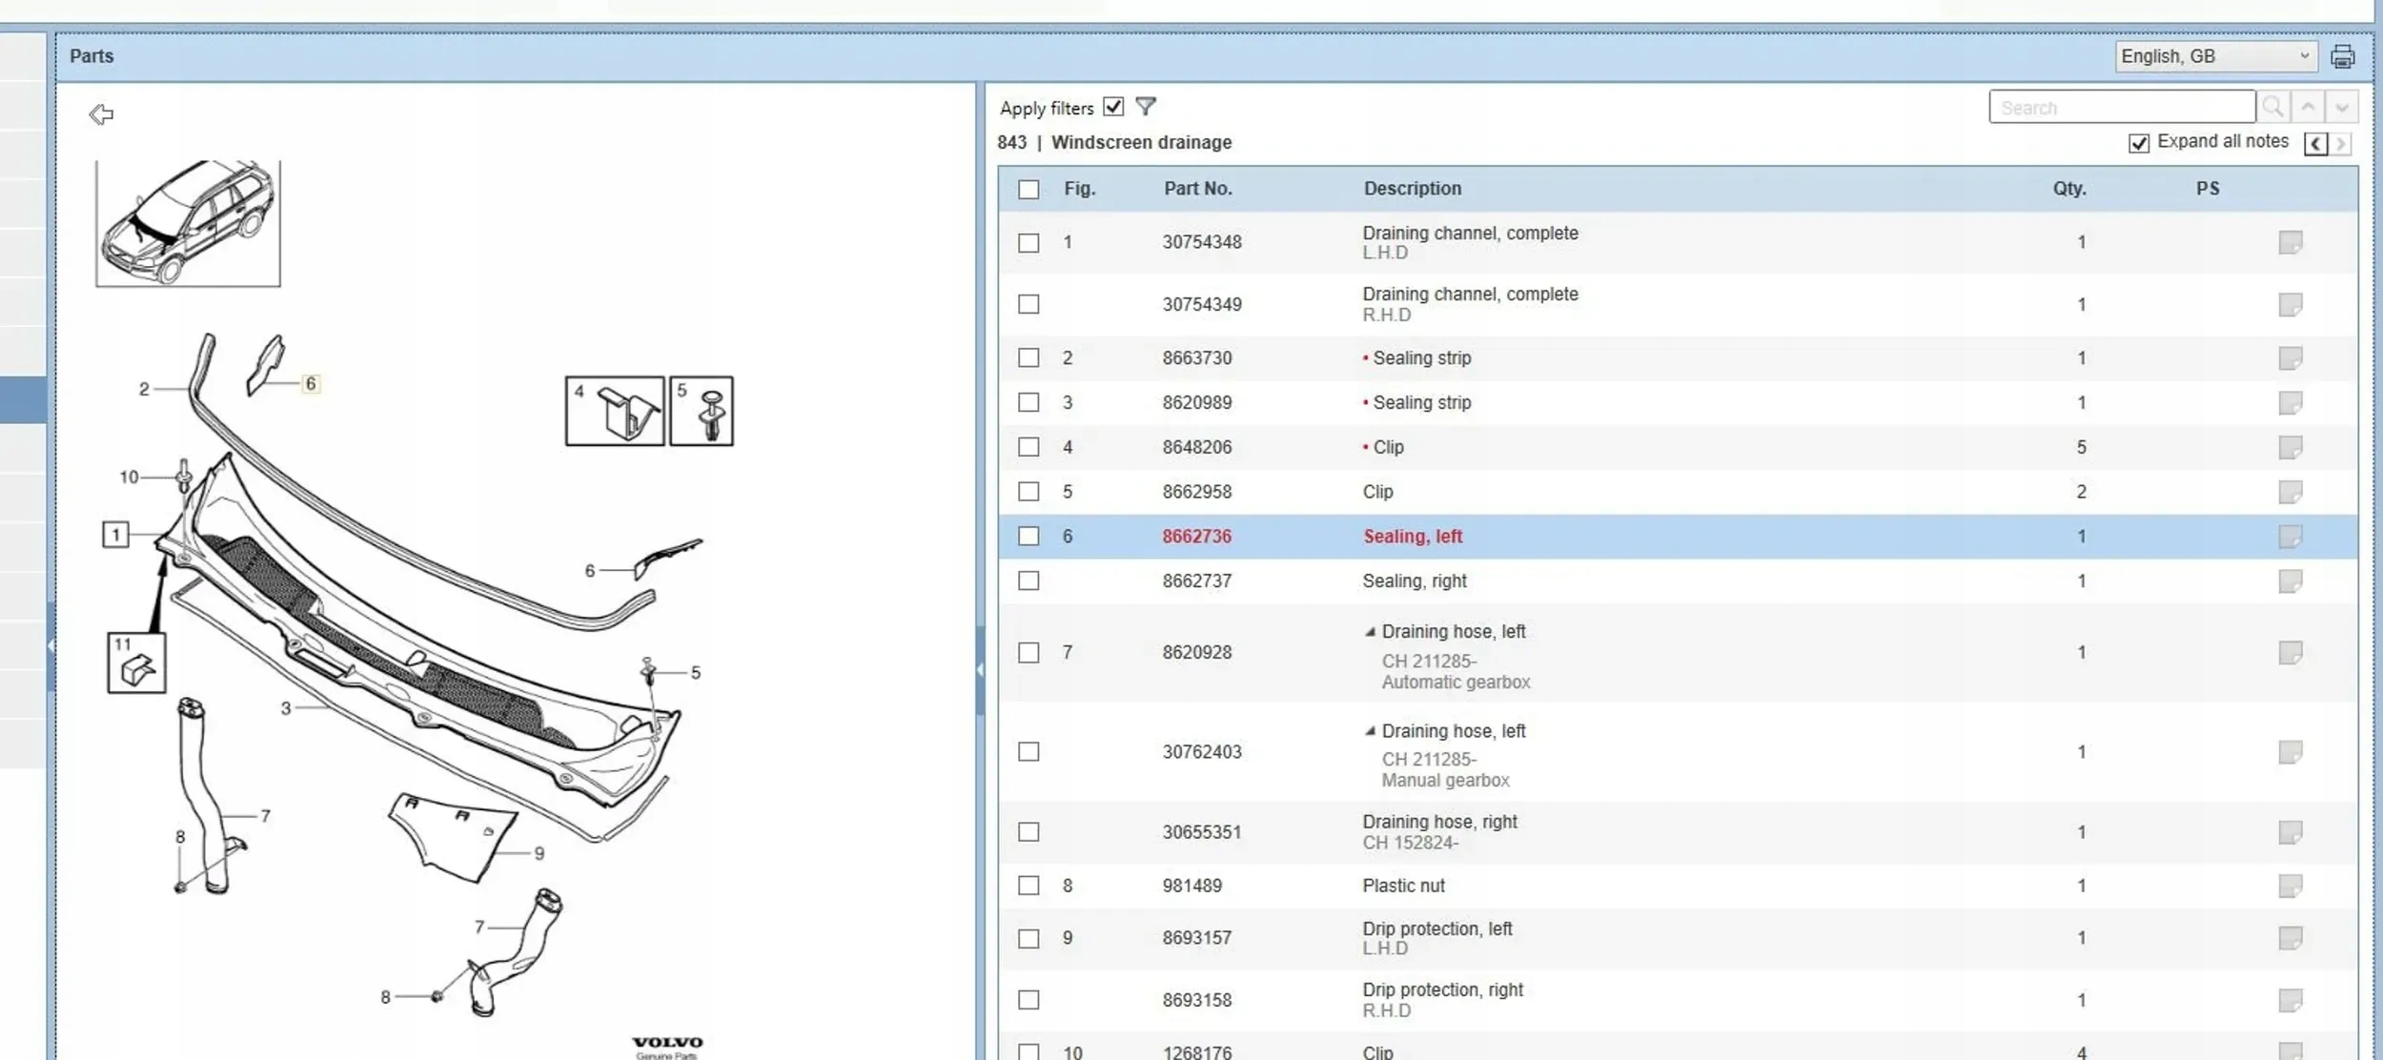Screen dimensions: 2383x1060
Task: Click the search magnifier icon
Action: click(2272, 107)
